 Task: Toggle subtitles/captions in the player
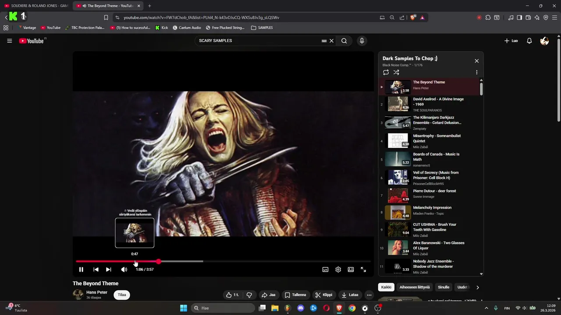coord(325,269)
